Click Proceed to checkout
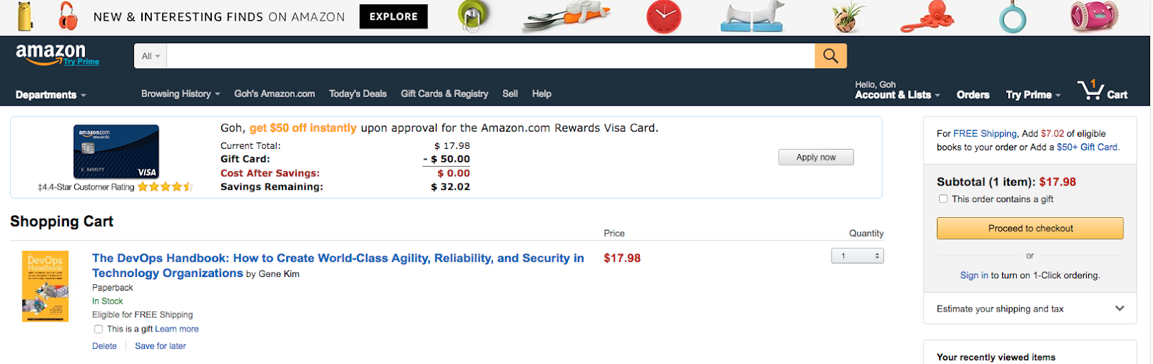Image resolution: width=1153 pixels, height=364 pixels. tap(1030, 228)
